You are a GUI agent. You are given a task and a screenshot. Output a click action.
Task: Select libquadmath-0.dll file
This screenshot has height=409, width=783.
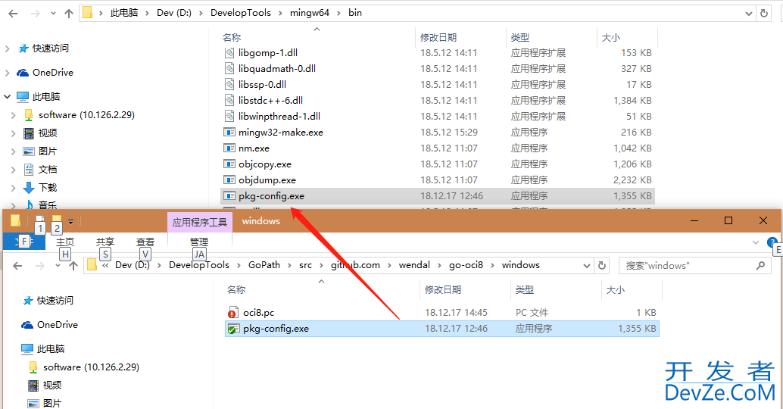click(x=438, y=68)
